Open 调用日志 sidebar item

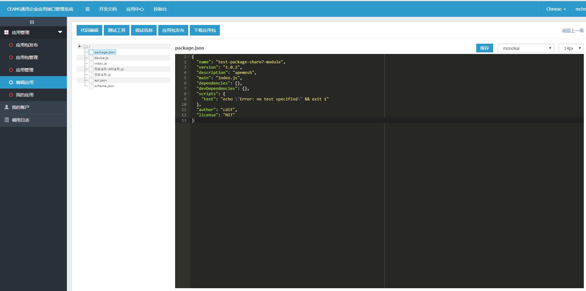tap(33, 120)
